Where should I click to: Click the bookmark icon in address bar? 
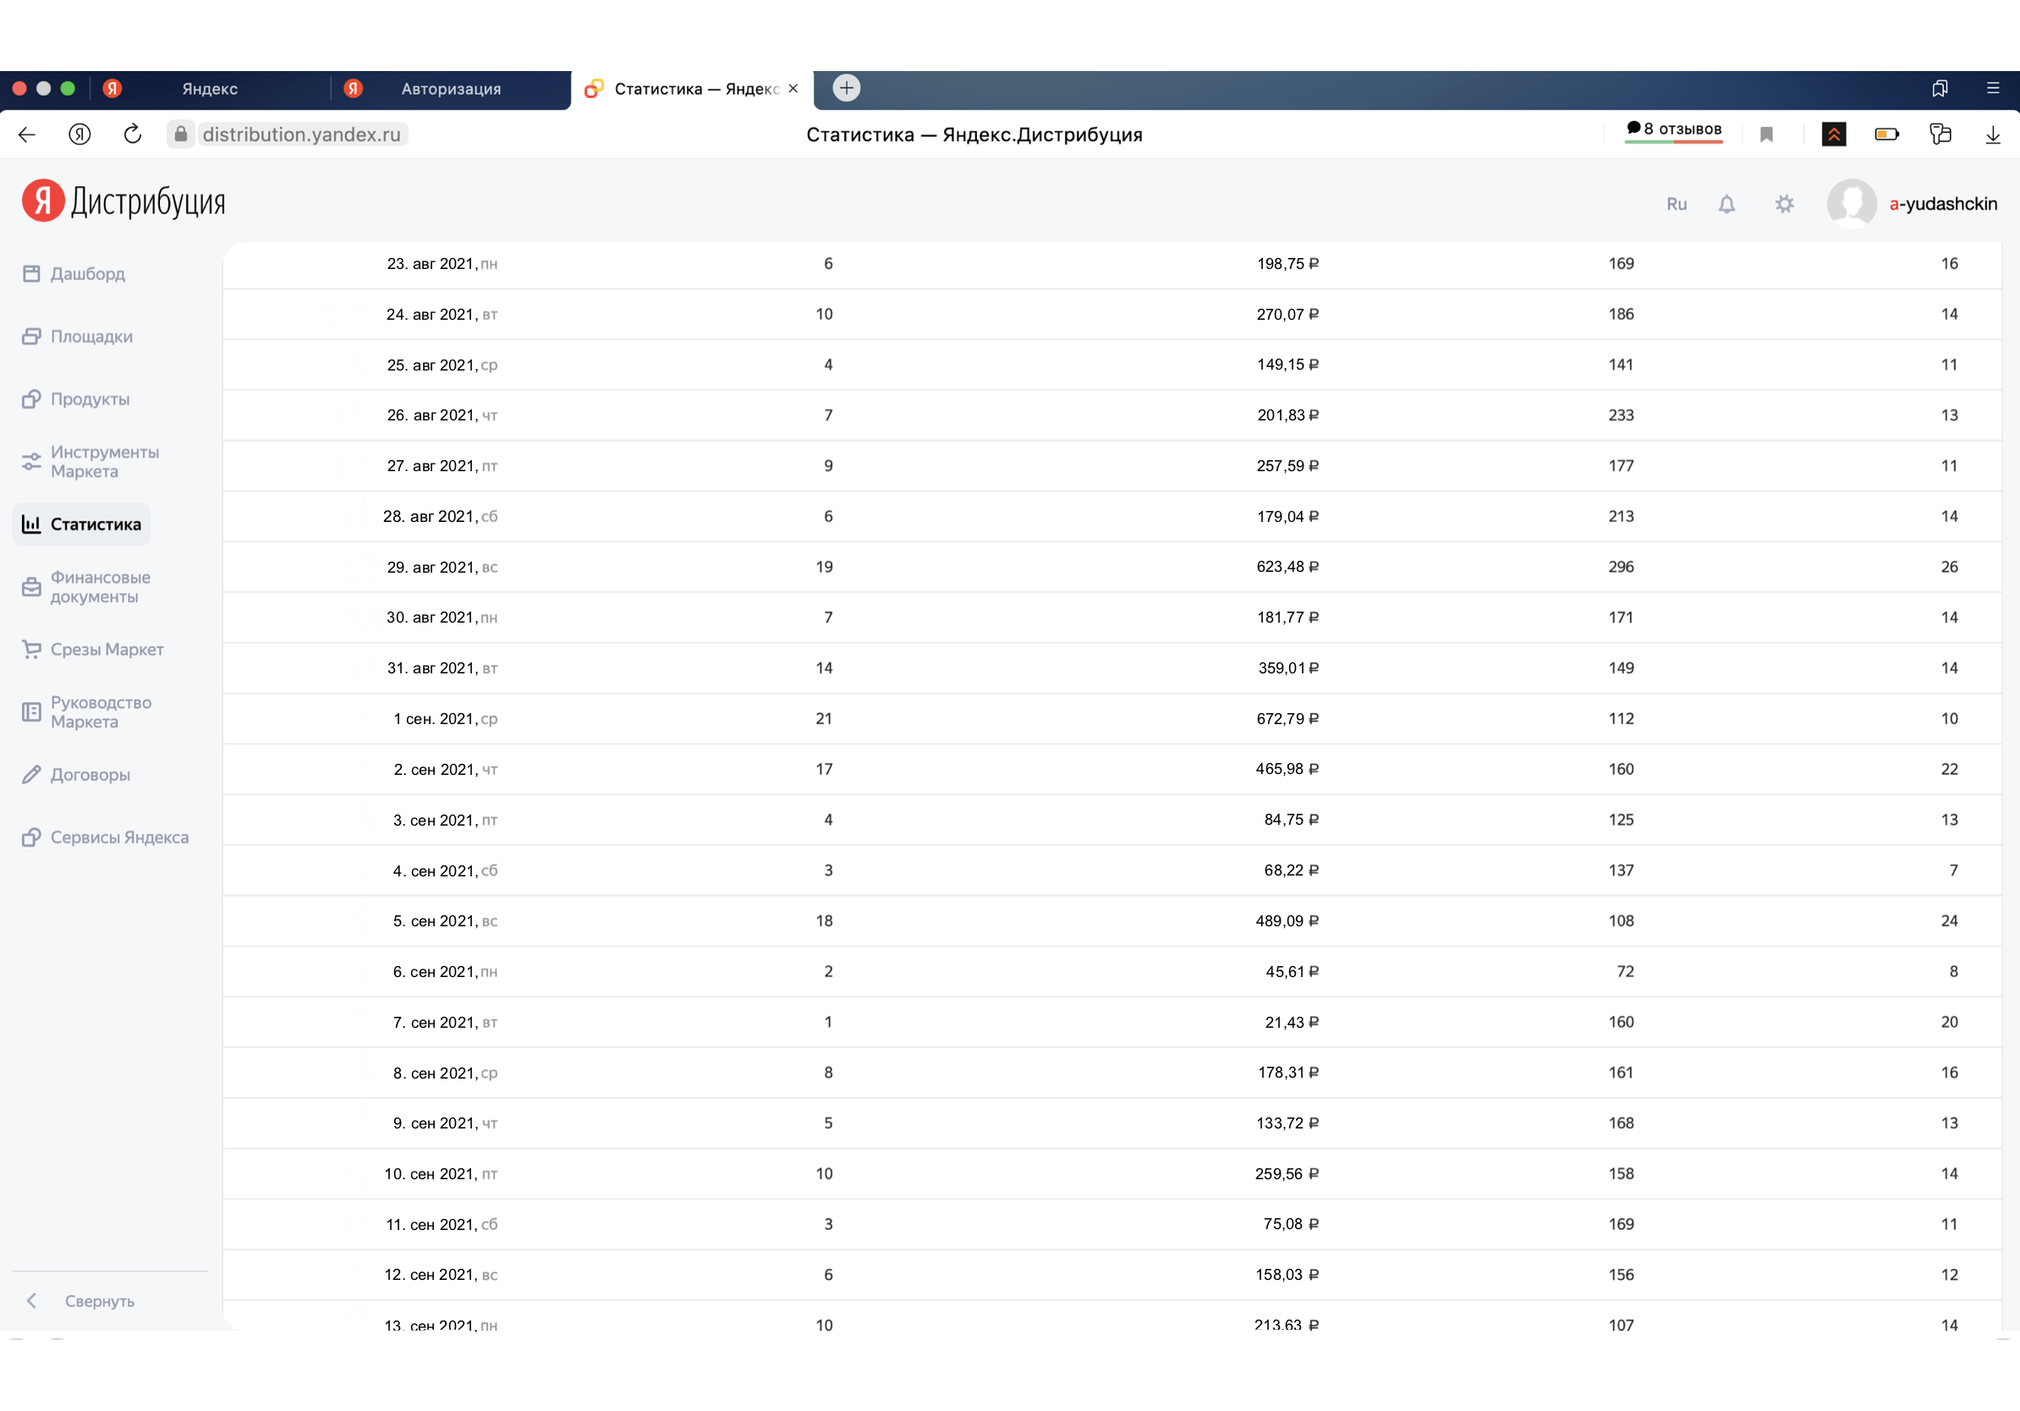pos(1765,135)
